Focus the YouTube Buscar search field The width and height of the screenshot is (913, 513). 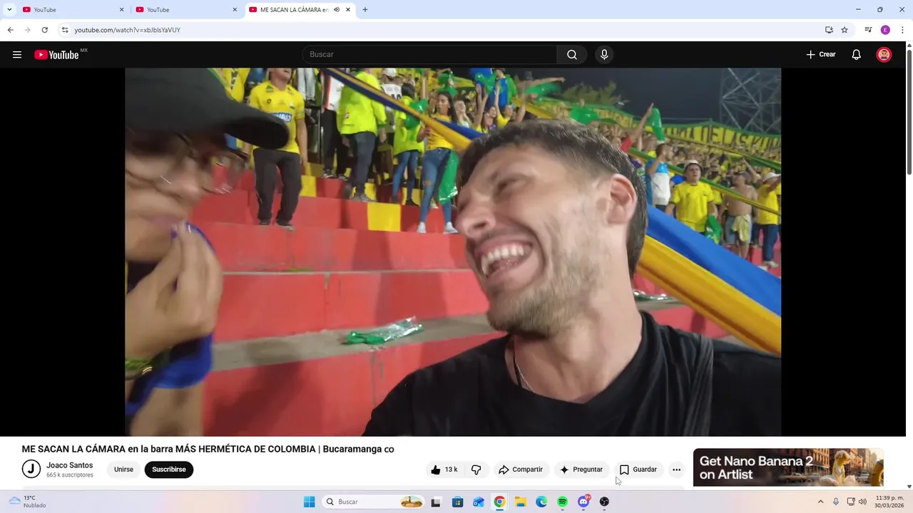point(429,55)
